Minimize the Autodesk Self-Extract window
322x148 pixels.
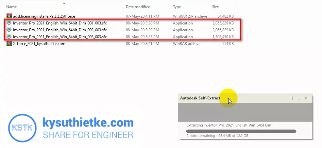click(299, 98)
